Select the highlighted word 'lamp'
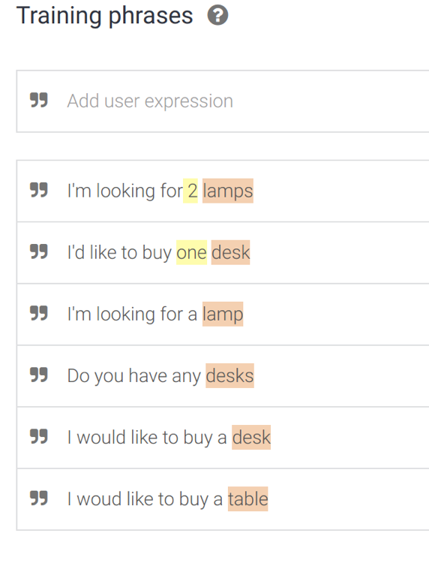 223,315
